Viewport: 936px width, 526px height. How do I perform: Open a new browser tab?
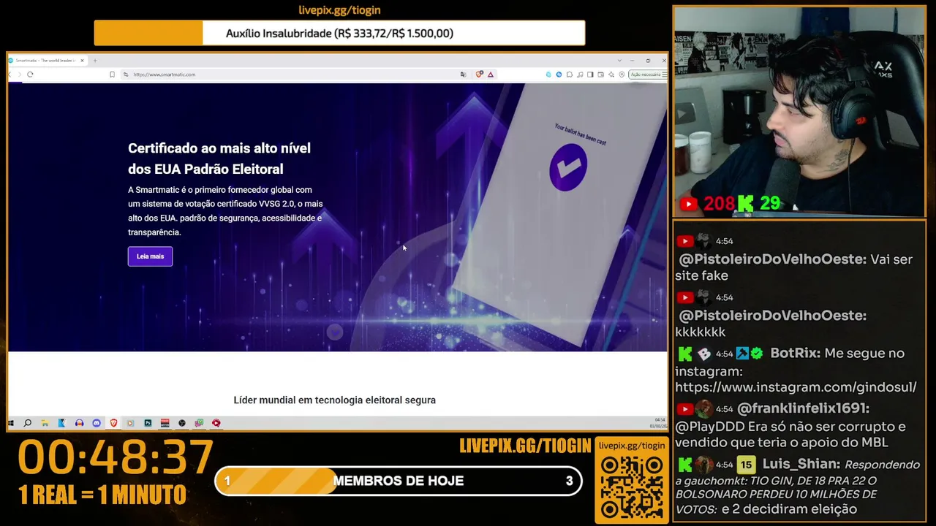pyautogui.click(x=95, y=61)
